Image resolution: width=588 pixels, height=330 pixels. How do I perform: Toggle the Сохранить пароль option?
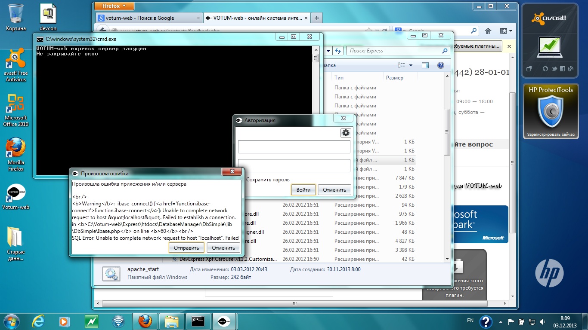[x=267, y=180]
